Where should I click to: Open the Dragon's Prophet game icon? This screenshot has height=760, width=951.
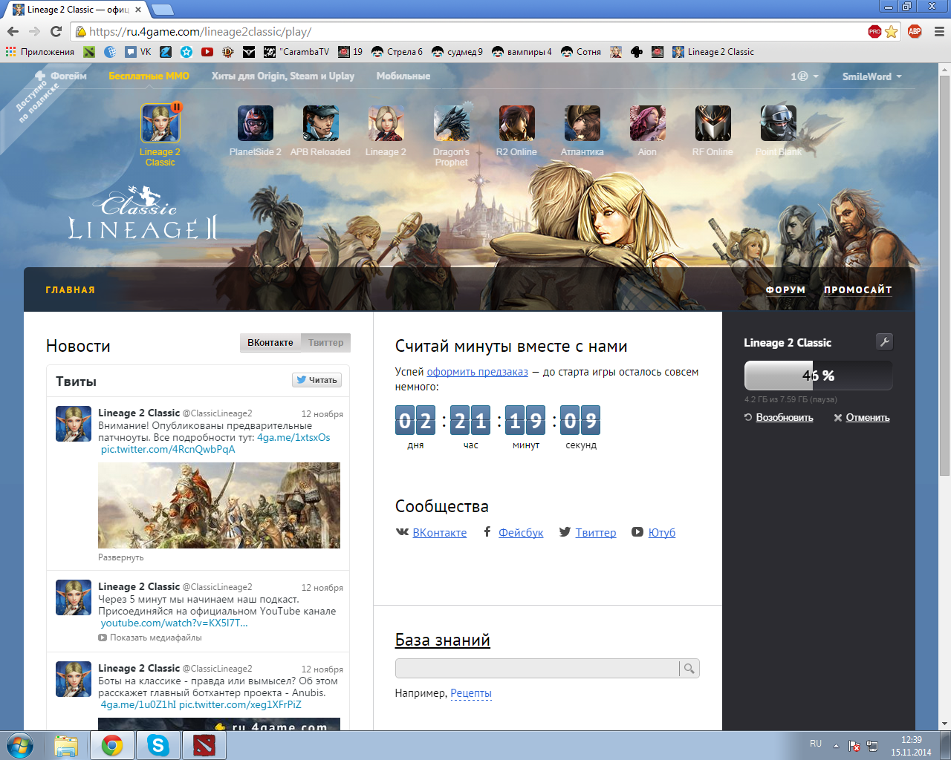pos(452,123)
